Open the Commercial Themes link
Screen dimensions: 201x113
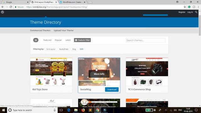[40, 30]
